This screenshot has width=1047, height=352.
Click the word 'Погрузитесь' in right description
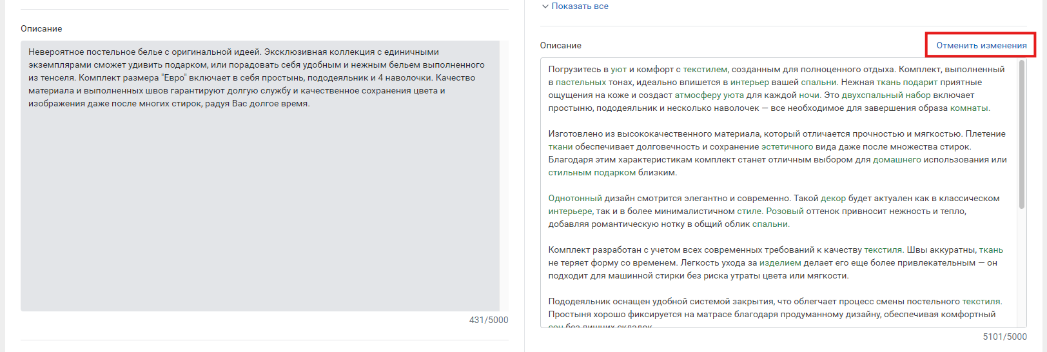tap(574, 69)
